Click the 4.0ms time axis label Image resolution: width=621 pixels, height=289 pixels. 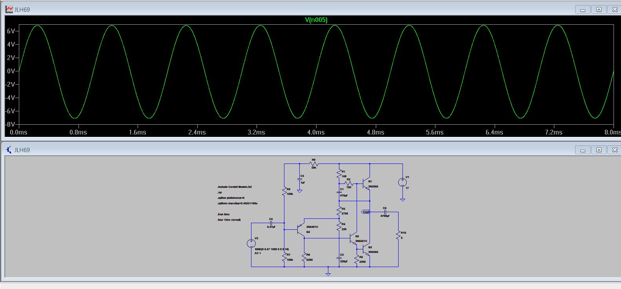(x=316, y=132)
